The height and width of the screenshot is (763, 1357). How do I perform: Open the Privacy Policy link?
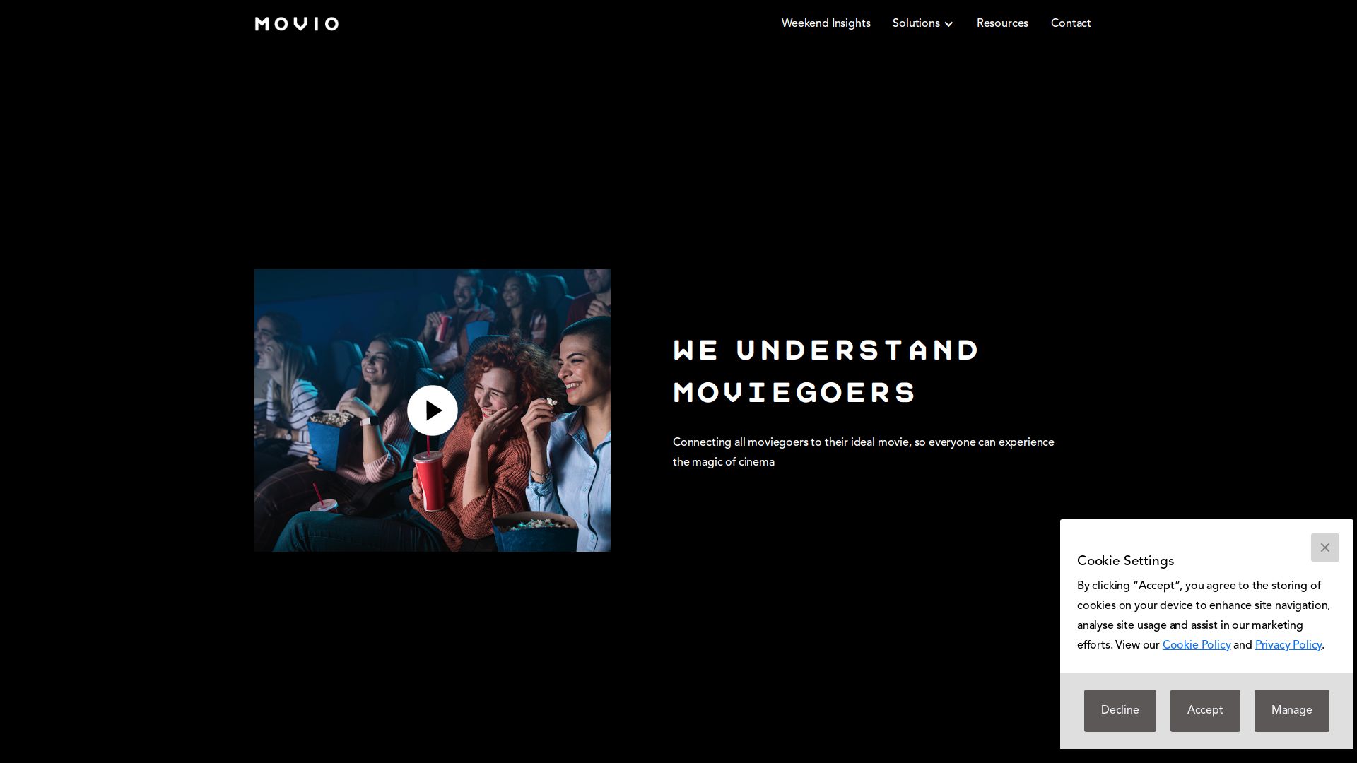[1288, 645]
